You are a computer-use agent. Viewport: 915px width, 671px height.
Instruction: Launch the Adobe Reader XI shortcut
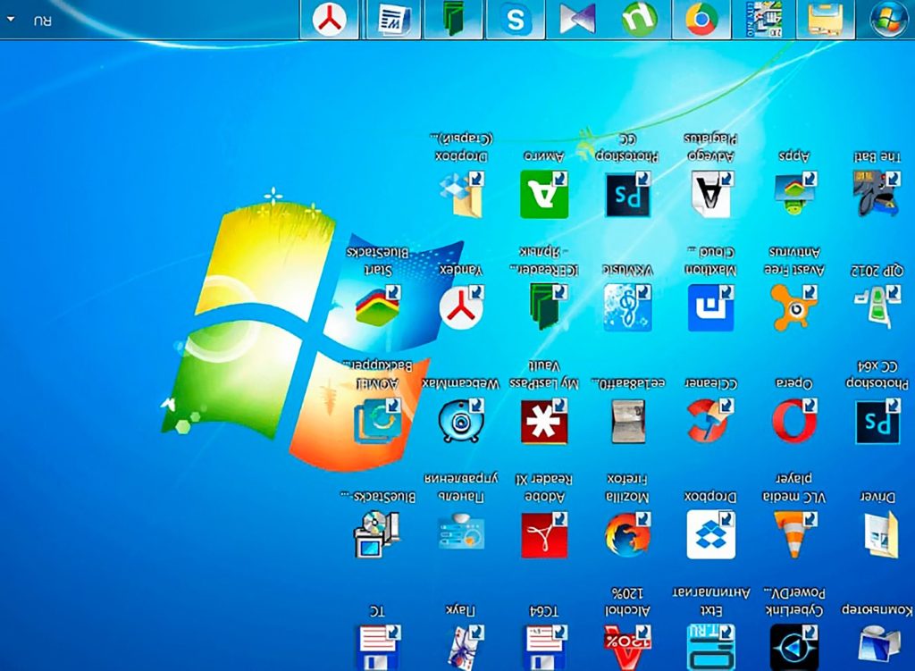tap(544, 533)
